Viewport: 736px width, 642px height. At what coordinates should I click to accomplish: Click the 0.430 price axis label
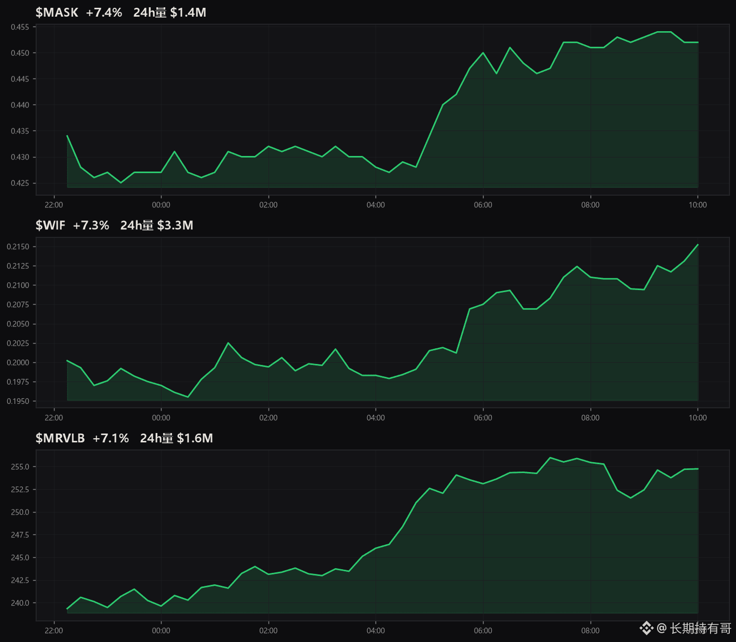[x=20, y=157]
